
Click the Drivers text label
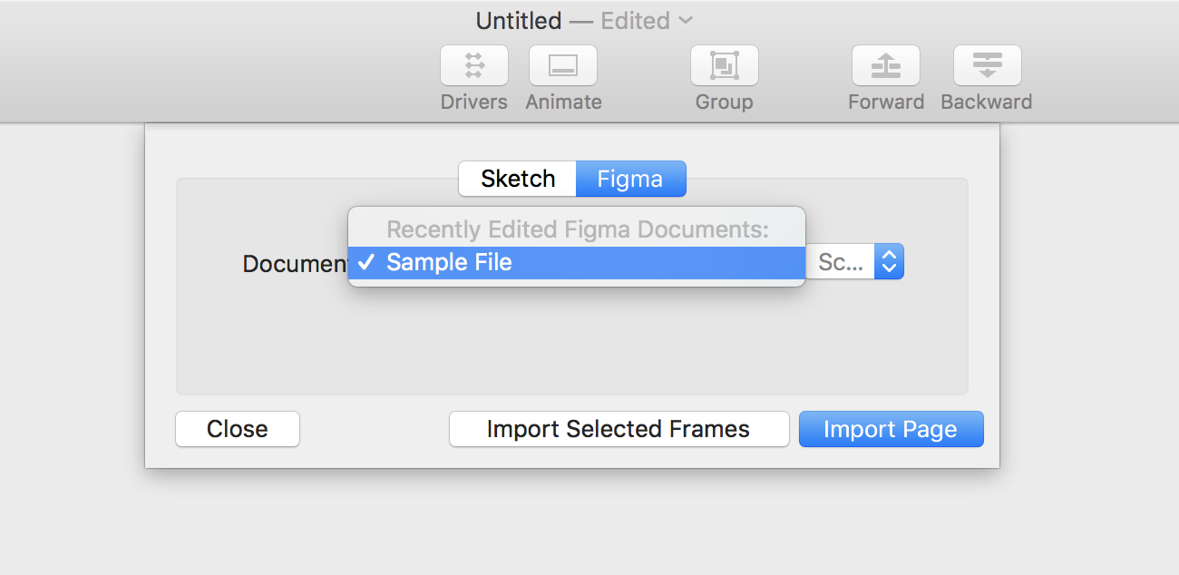pos(473,102)
